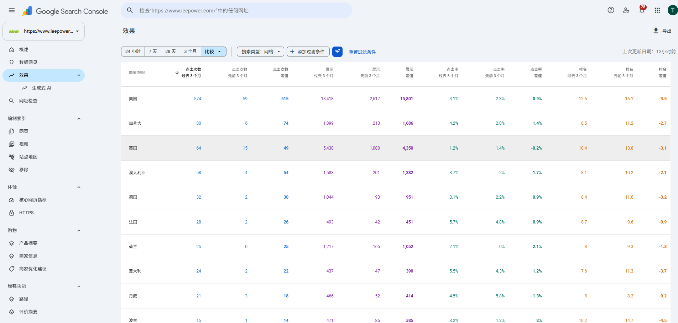The height and width of the screenshot is (323, 678).
Task: Click the 移除 crossed-eye icon
Action: click(x=12, y=170)
